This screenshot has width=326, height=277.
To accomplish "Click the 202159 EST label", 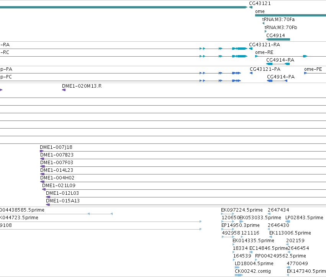I will (x=295, y=241).
